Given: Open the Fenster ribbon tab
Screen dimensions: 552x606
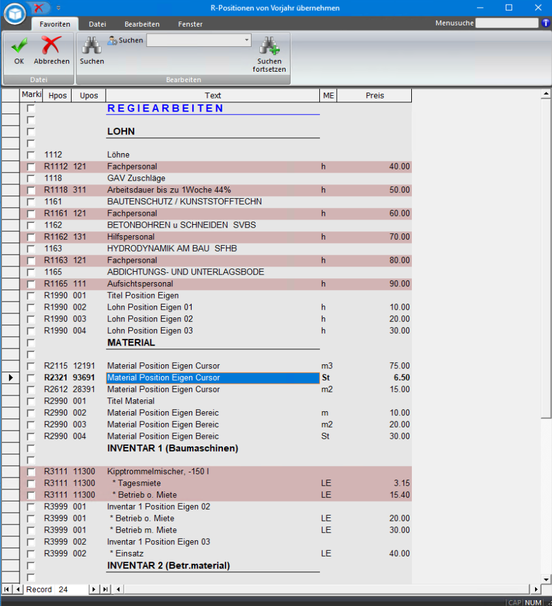Looking at the screenshot, I should (190, 24).
